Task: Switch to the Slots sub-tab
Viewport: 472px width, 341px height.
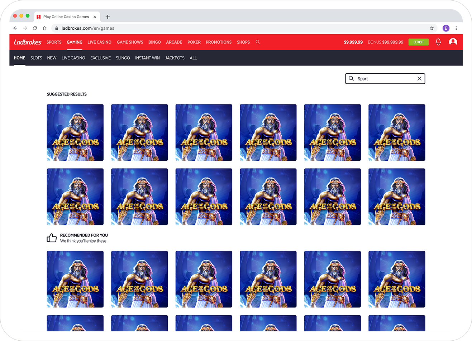Action: tap(36, 58)
